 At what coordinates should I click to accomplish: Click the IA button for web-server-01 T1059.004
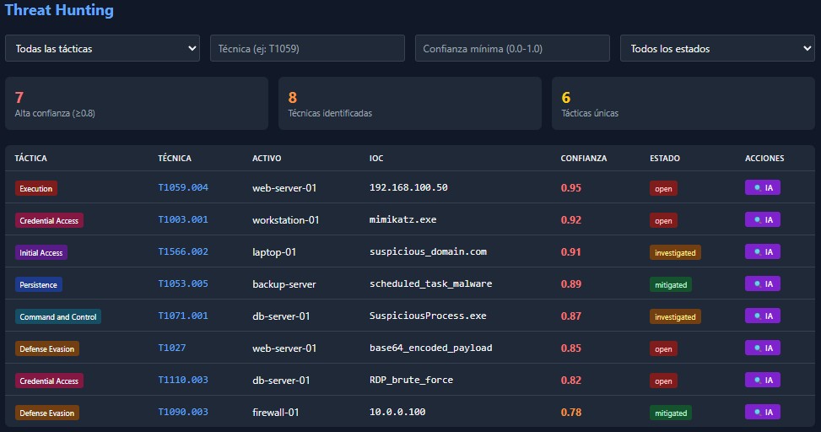pos(762,187)
